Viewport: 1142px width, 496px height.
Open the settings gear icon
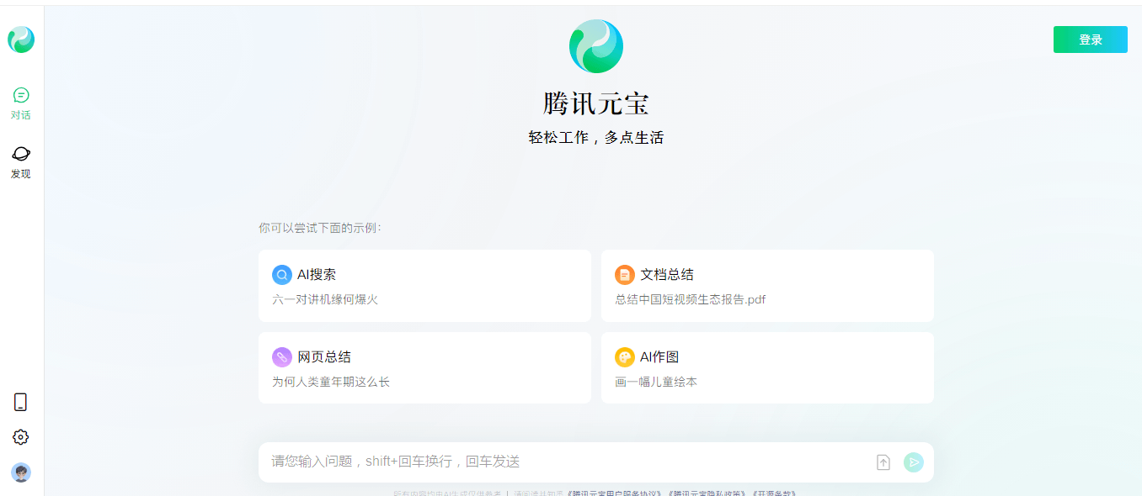pos(21,436)
